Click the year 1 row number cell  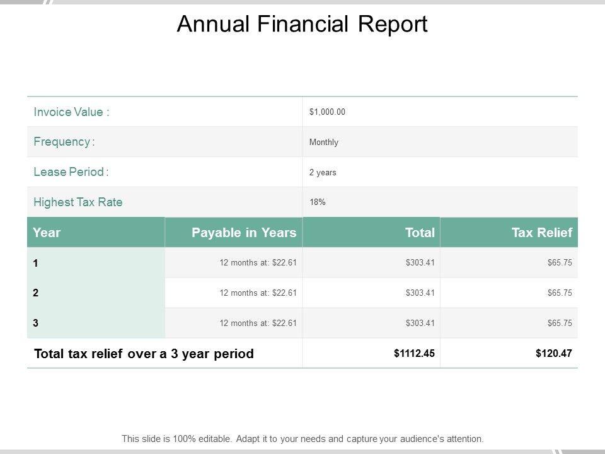coord(37,263)
